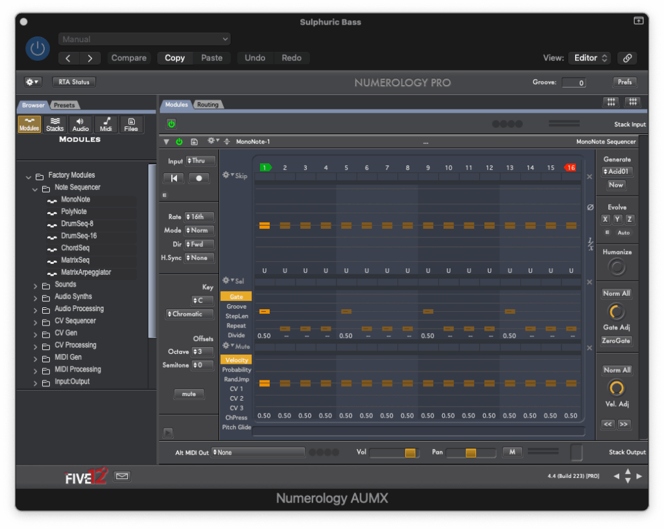664x529 pixels.
Task: Open the View Editor dropdown
Action: (x=591, y=58)
